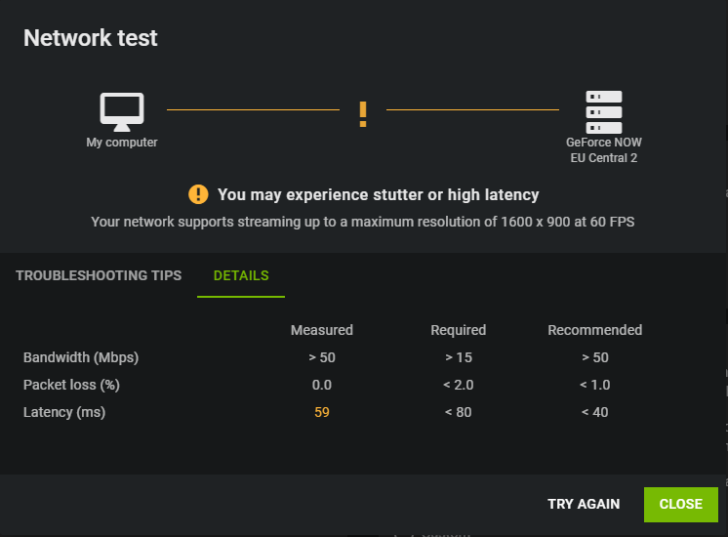The image size is (728, 537).
Task: Click the GeForce NOW server rack icon
Action: pos(603,112)
